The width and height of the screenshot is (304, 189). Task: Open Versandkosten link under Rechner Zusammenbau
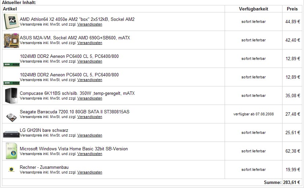(x=90, y=173)
